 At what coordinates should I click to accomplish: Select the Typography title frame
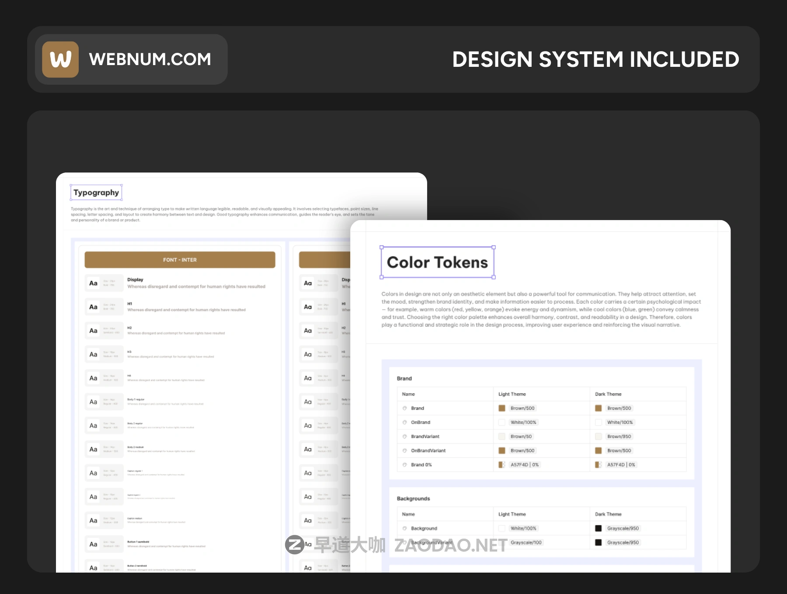pos(96,193)
